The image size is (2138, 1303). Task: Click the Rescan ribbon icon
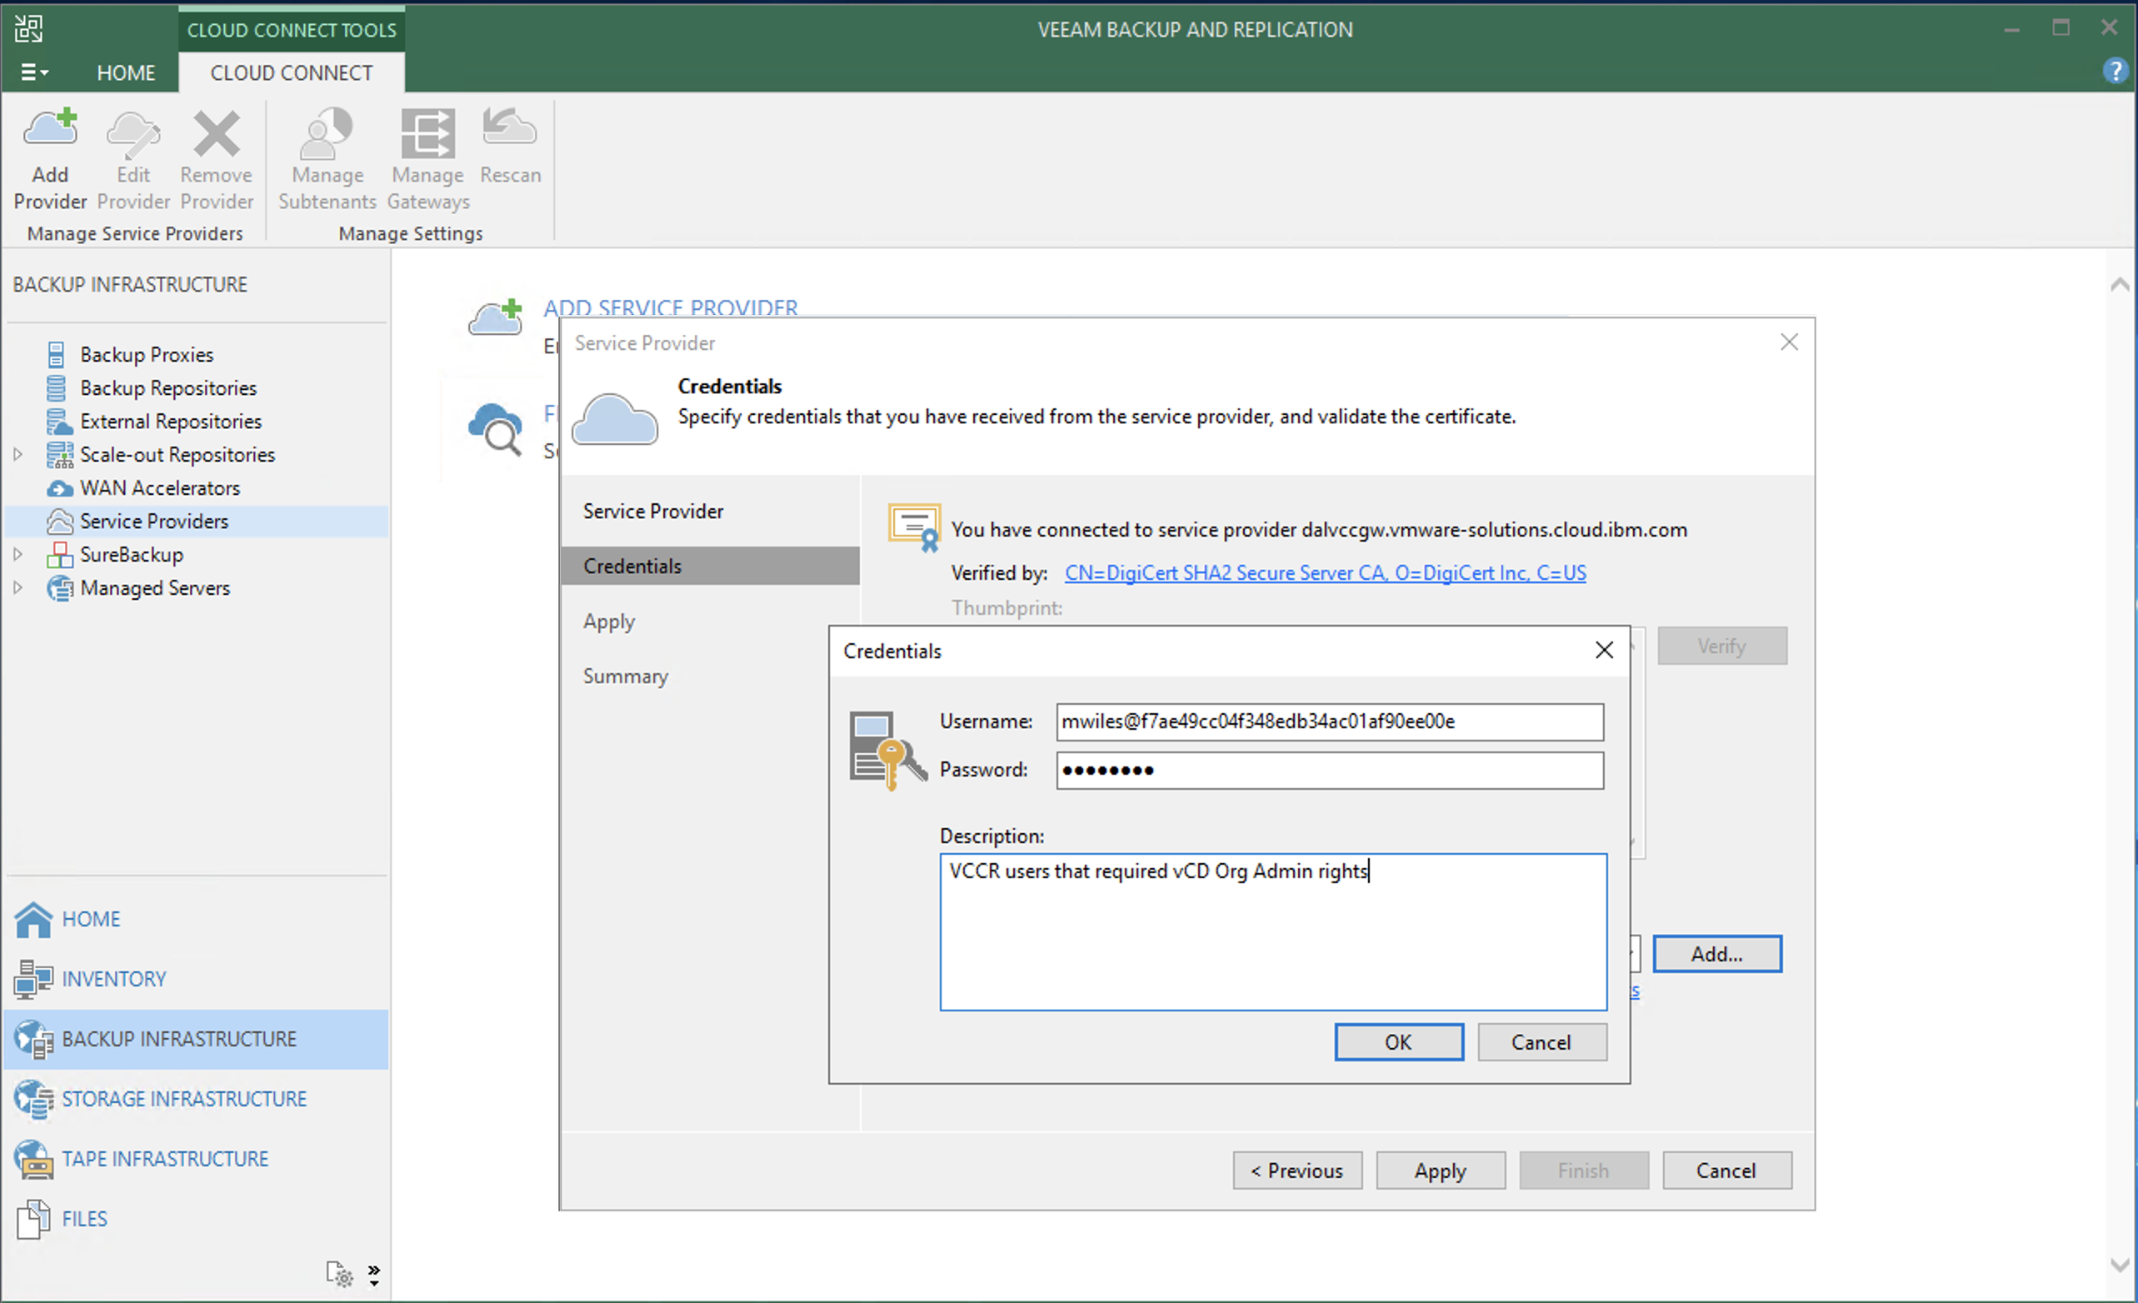click(x=509, y=146)
